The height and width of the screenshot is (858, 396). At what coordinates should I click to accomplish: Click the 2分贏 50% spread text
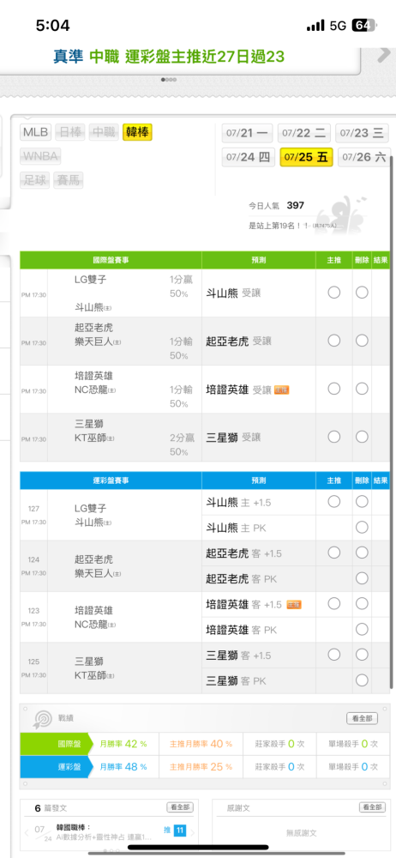181,444
